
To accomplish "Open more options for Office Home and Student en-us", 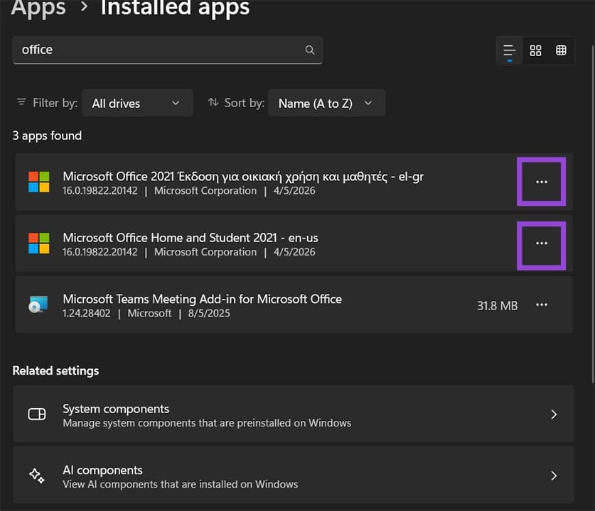I will (x=542, y=243).
